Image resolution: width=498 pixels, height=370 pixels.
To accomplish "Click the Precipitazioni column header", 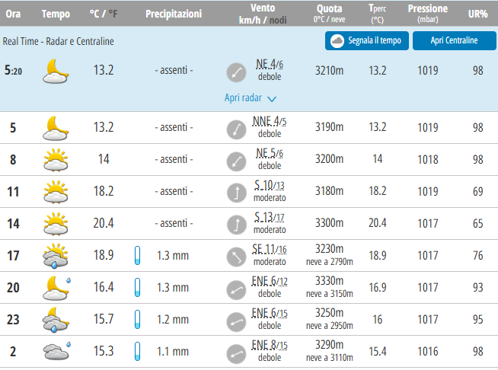I will tap(174, 14).
